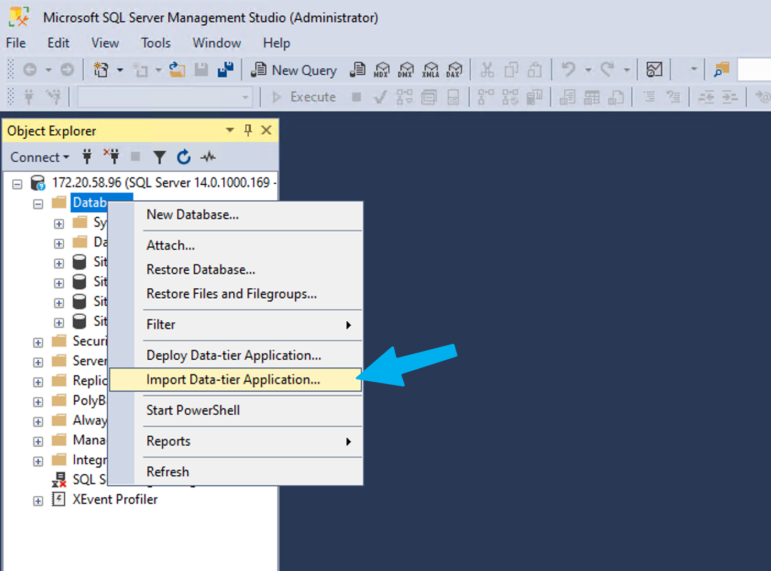Expand the Management folder node
This screenshot has width=771, height=571.
click(38, 442)
